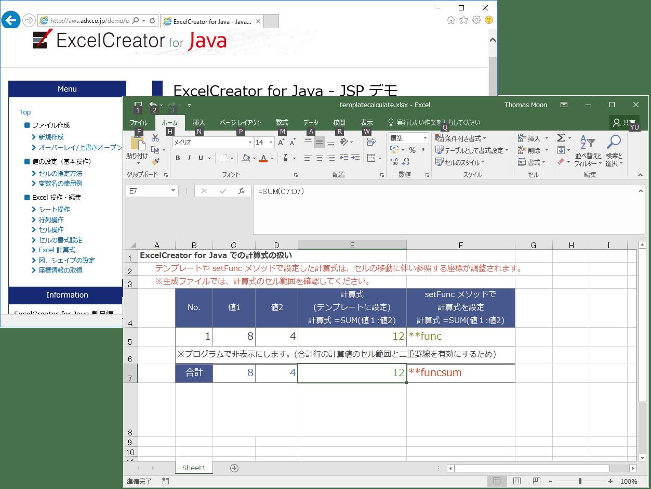Switch to the 挿入 ribbon tab

[x=199, y=123]
